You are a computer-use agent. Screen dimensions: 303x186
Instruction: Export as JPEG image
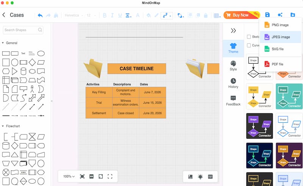tap(280, 37)
